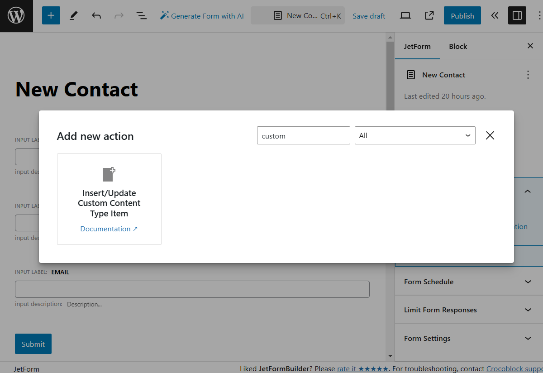Select the JetForm tab
This screenshot has height=373, width=543.
[x=417, y=46]
